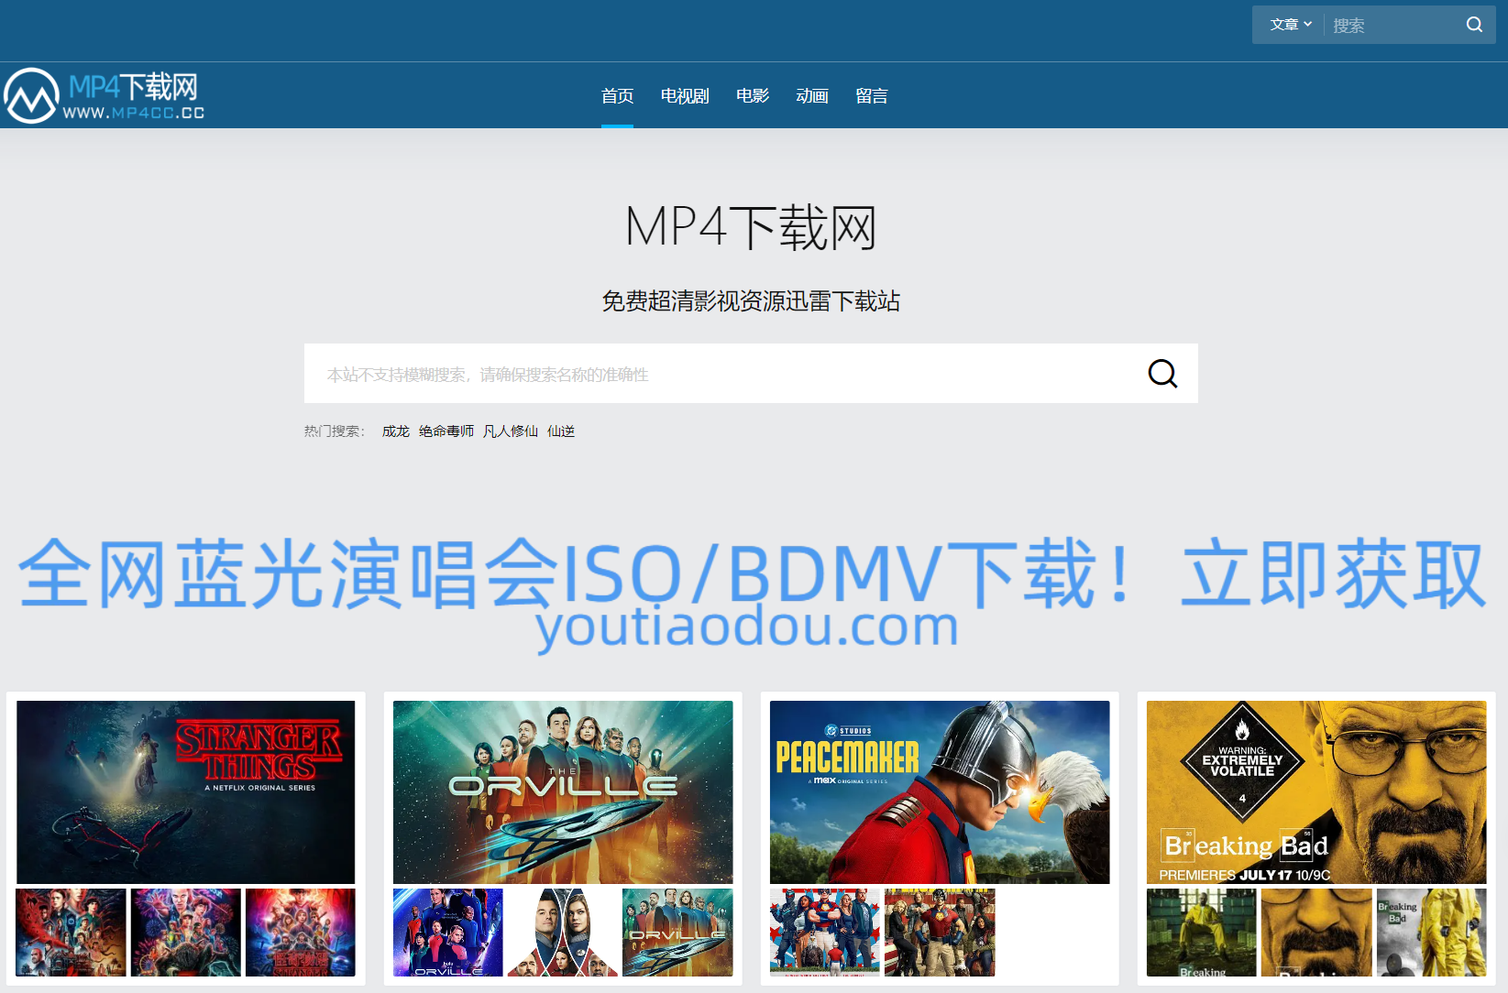The image size is (1508, 993).
Task: Click inside the main search input field
Action: click(x=642, y=374)
